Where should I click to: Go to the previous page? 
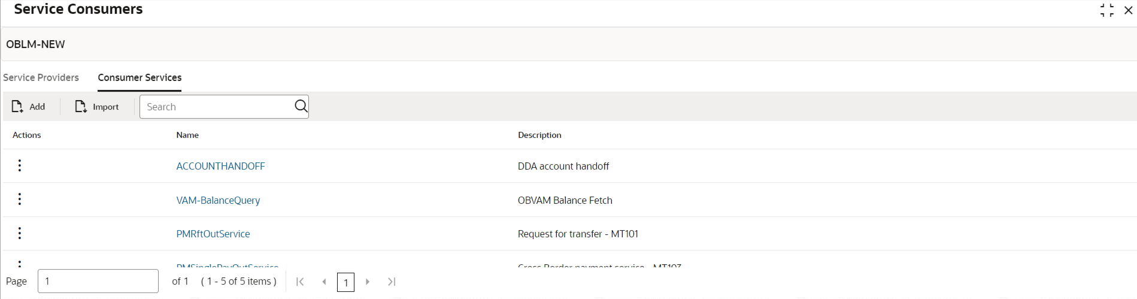point(324,282)
